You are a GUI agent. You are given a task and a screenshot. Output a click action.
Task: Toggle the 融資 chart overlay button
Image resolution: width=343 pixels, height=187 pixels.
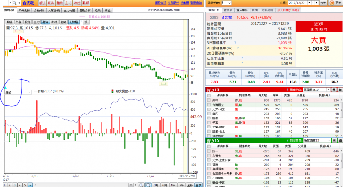[x=46, y=22]
